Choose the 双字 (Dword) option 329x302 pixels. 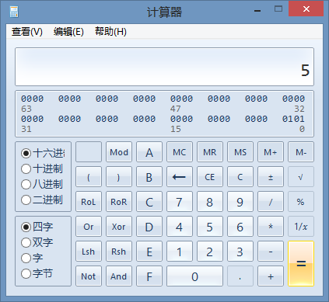click(x=37, y=242)
